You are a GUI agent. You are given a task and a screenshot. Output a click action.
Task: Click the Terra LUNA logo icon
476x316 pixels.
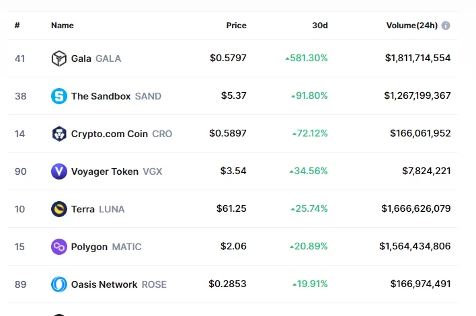click(59, 209)
